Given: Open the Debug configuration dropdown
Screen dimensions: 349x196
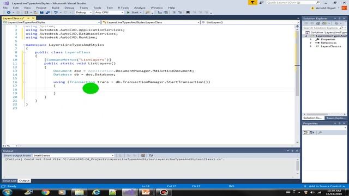Looking at the screenshot, I should tap(83, 13).
